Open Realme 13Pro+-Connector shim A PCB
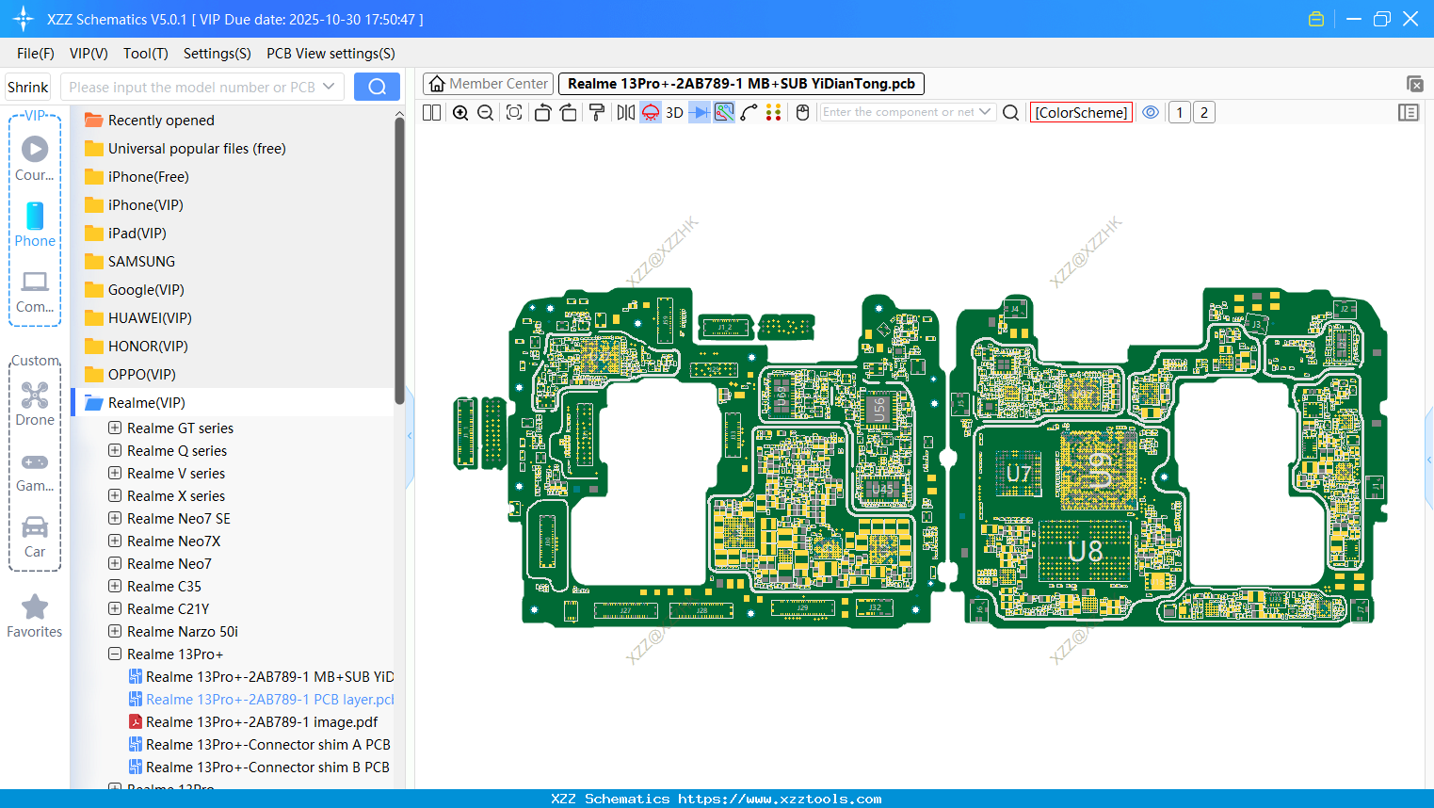The height and width of the screenshot is (808, 1434). (x=260, y=744)
